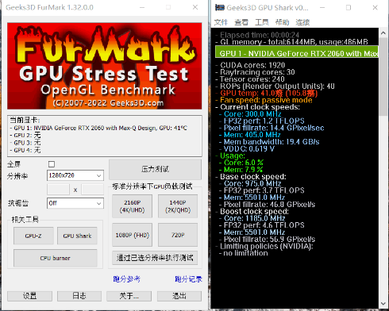Click the 退出 exit button
This screenshot has height=311, width=389.
click(179, 296)
